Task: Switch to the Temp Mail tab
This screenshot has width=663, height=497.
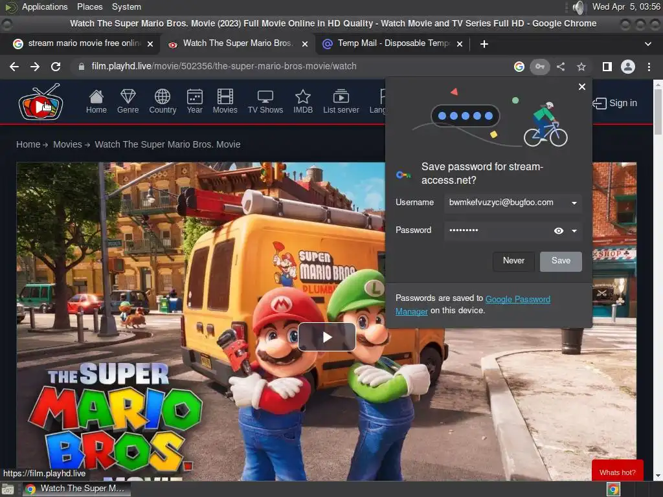Action: click(392, 43)
